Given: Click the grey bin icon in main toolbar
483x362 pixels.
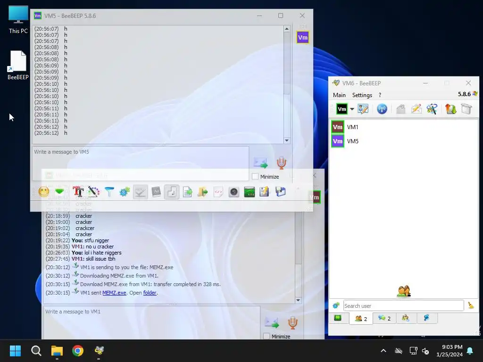Looking at the screenshot, I should click(x=466, y=109).
